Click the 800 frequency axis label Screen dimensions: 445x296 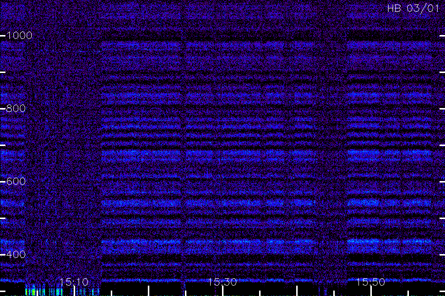[16, 108]
